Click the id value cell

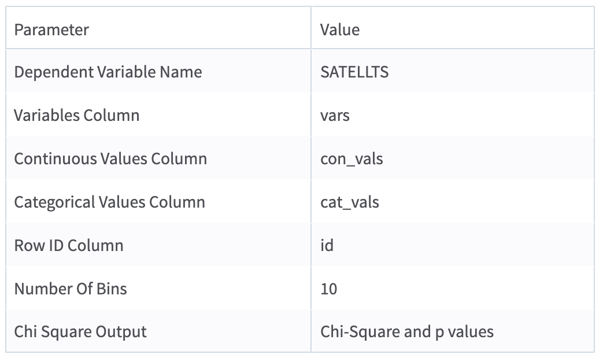point(327,245)
